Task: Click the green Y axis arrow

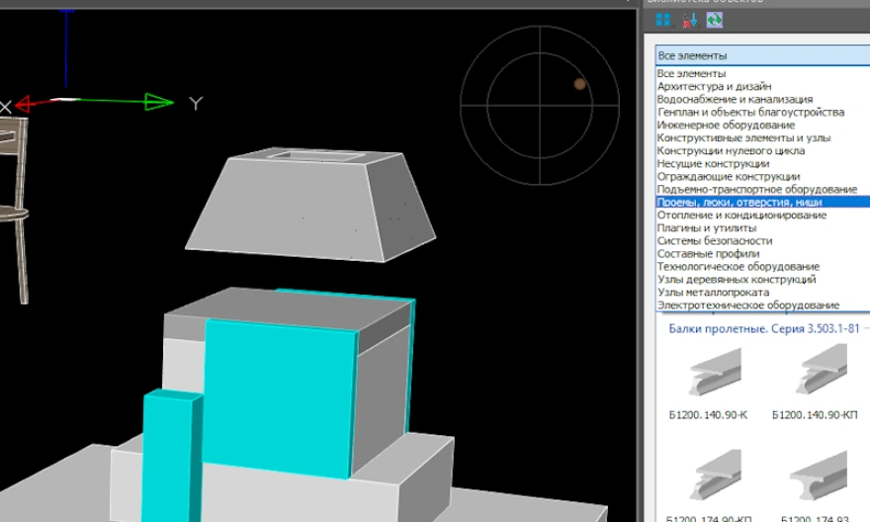Action: tap(158, 102)
